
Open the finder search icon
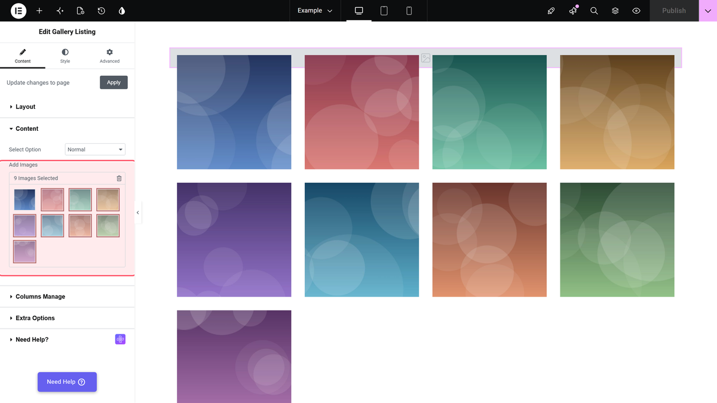pyautogui.click(x=594, y=11)
